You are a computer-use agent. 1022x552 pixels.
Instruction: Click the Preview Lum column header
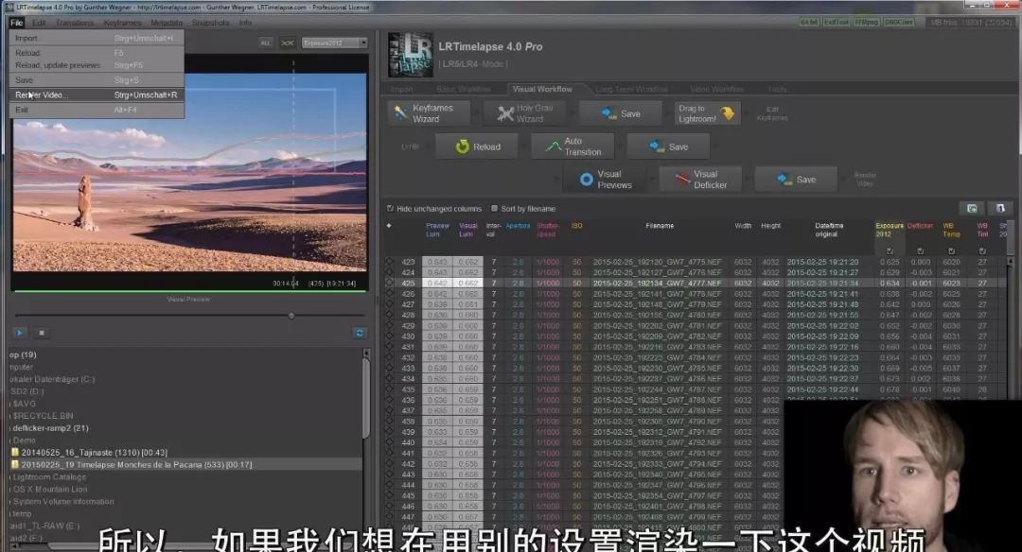(437, 230)
